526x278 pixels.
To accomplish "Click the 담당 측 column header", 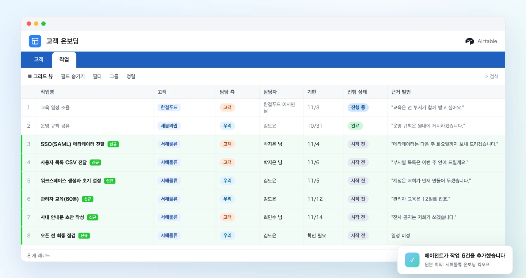I will [x=238, y=92].
